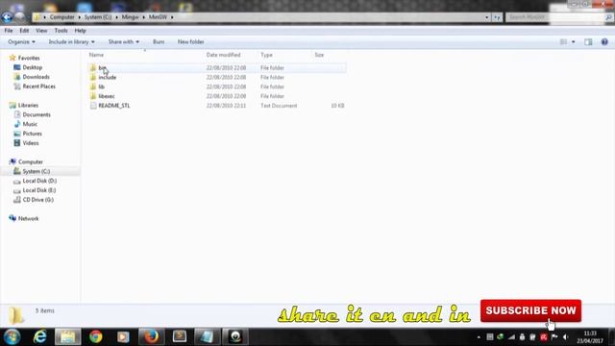Open Documents library
The image size is (615, 346).
tap(37, 114)
